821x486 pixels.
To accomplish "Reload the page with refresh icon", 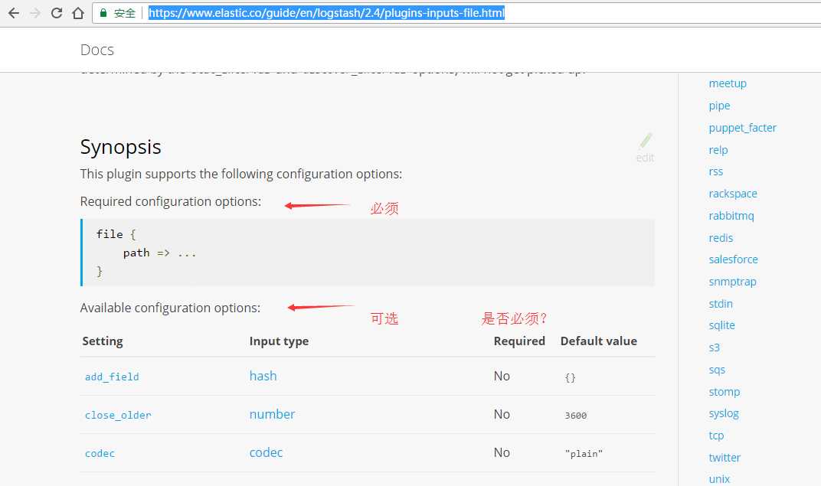I will pyautogui.click(x=57, y=13).
